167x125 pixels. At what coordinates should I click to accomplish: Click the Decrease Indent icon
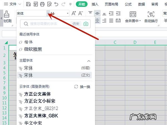(x=111, y=13)
